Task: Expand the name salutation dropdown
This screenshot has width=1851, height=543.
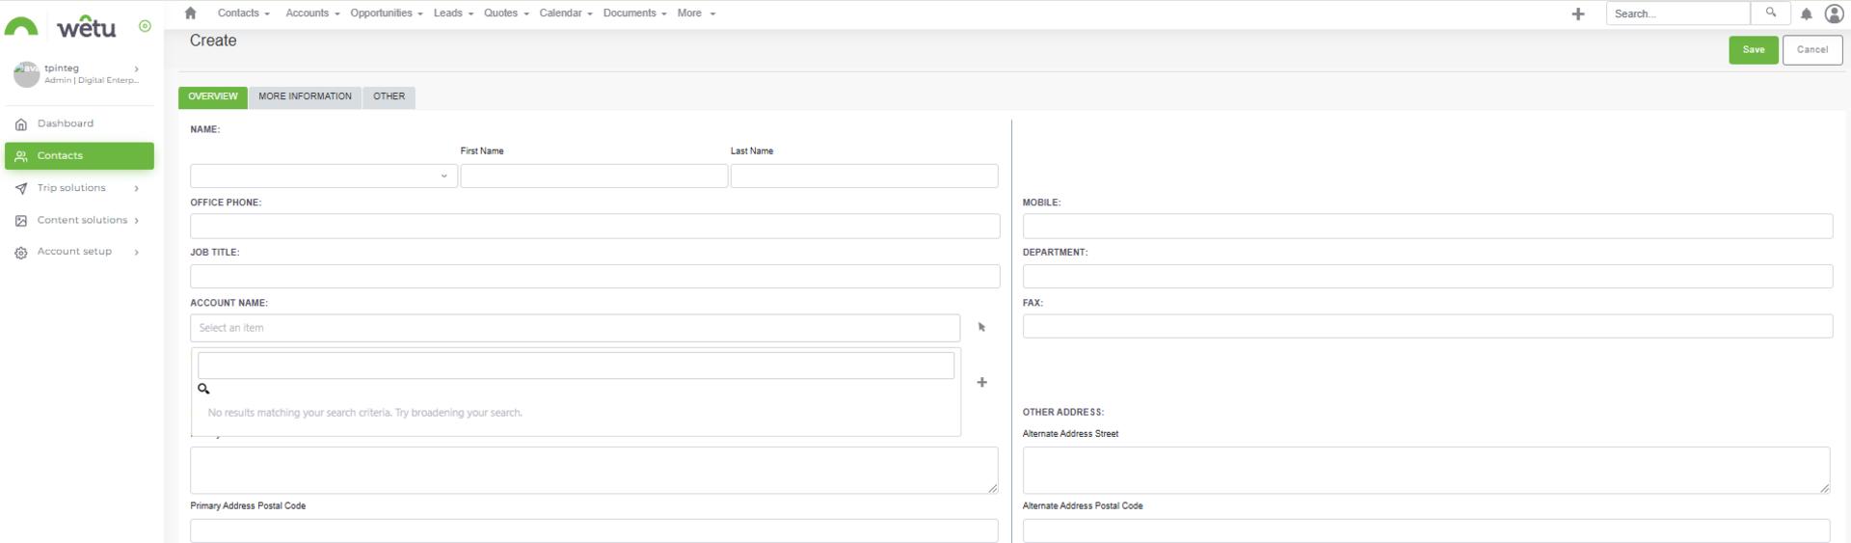Action: 323,176
